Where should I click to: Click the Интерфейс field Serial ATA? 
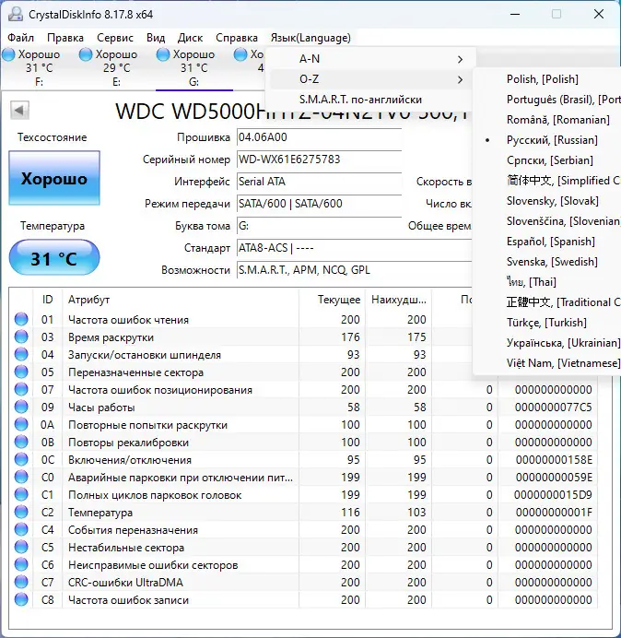coord(319,182)
